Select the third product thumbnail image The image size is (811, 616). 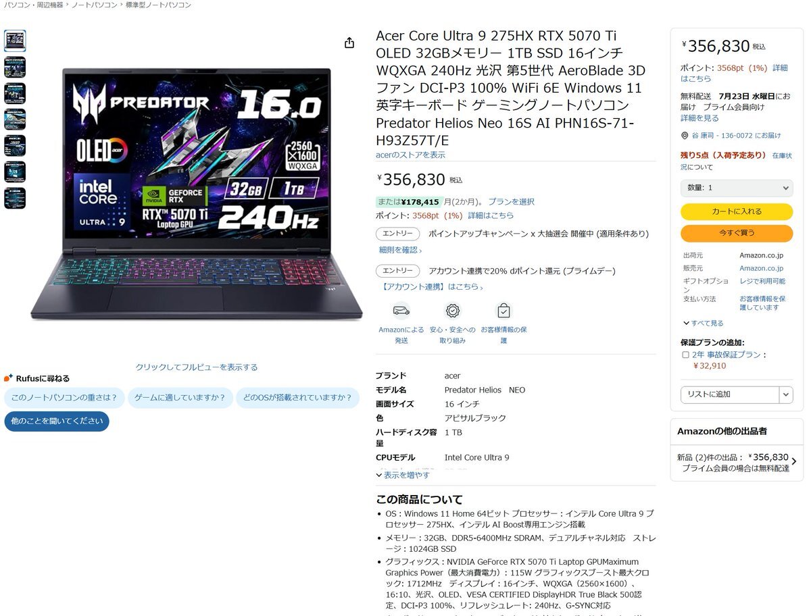click(x=15, y=93)
